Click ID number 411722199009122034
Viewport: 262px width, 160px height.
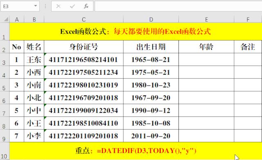84,110
